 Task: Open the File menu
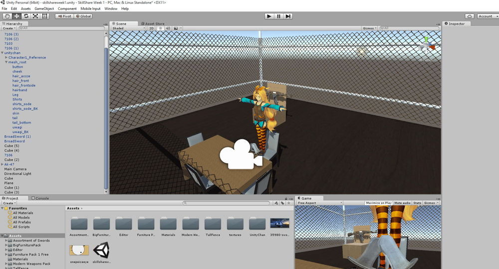tap(4, 8)
